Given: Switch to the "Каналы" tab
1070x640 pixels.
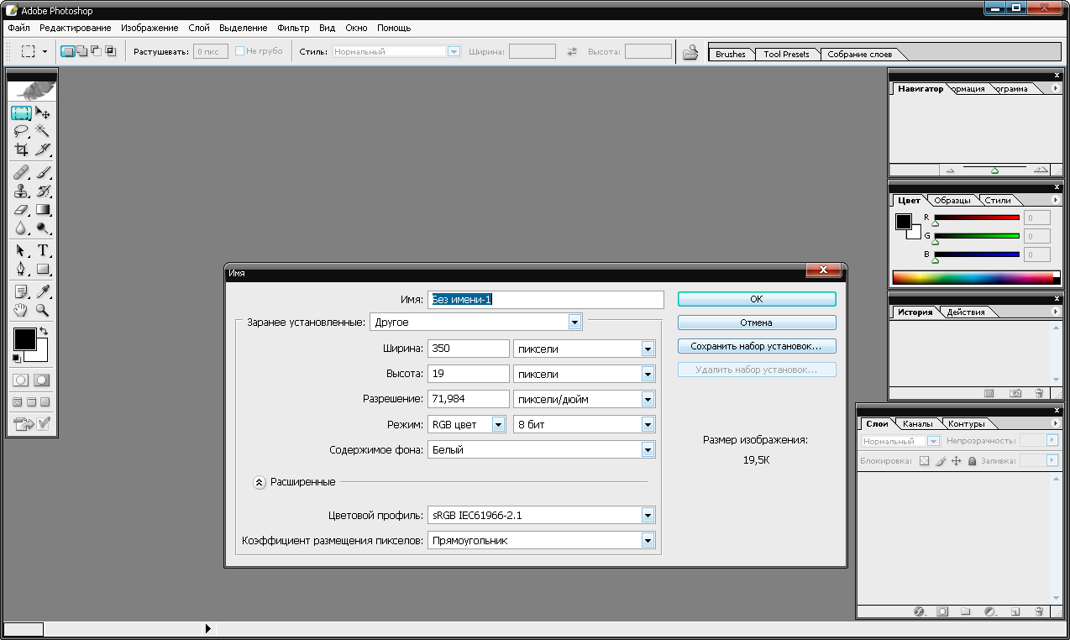Looking at the screenshot, I should (917, 423).
